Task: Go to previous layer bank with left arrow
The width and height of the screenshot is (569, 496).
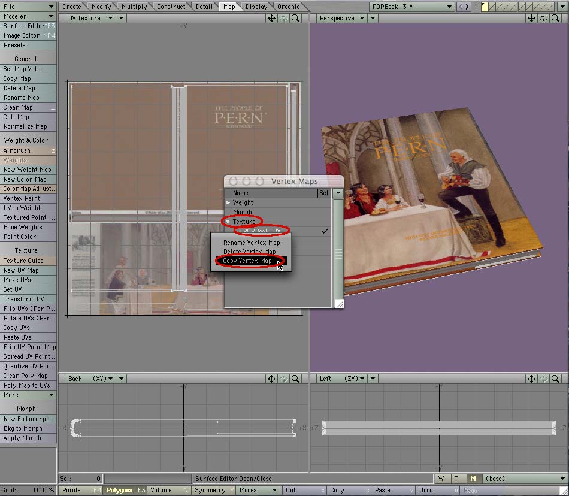Action: 461,7
